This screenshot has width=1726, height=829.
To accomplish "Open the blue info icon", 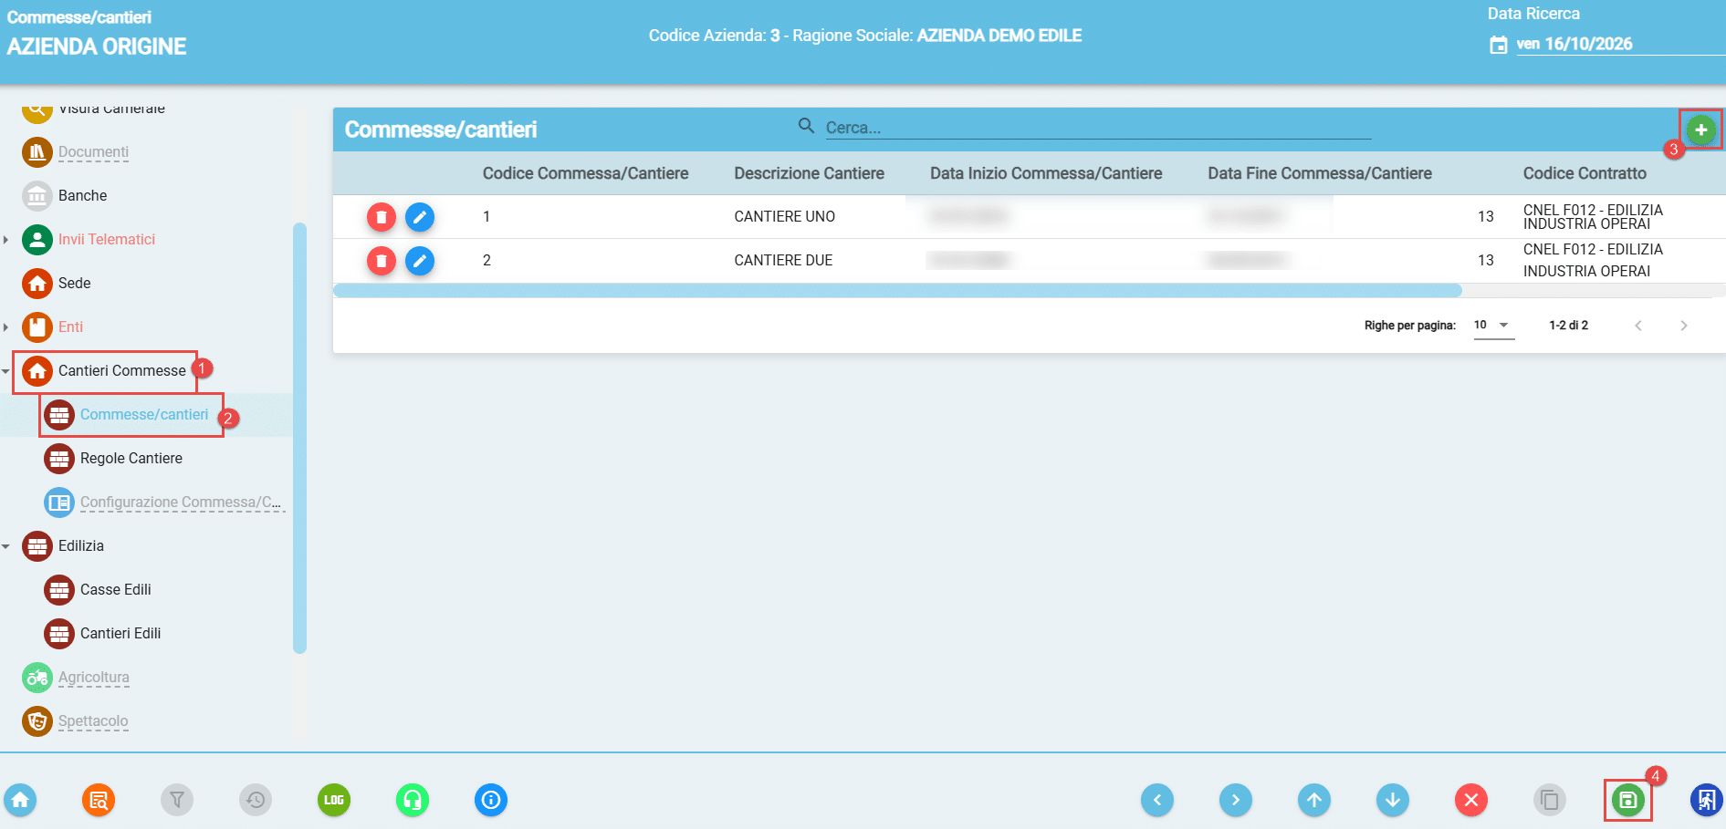I will [491, 801].
